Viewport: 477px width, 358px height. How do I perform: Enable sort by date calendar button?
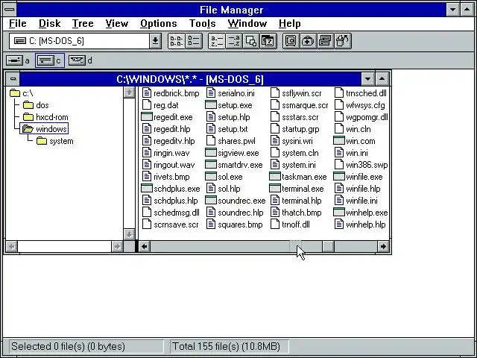(268, 41)
